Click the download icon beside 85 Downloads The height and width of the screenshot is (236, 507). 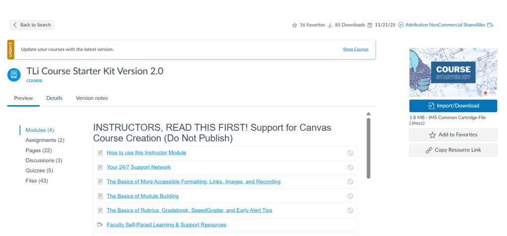[330, 25]
